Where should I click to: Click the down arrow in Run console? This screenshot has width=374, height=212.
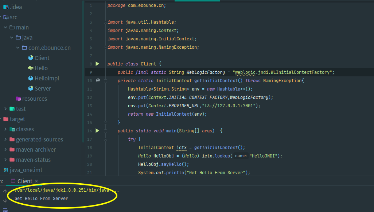pos(5,200)
